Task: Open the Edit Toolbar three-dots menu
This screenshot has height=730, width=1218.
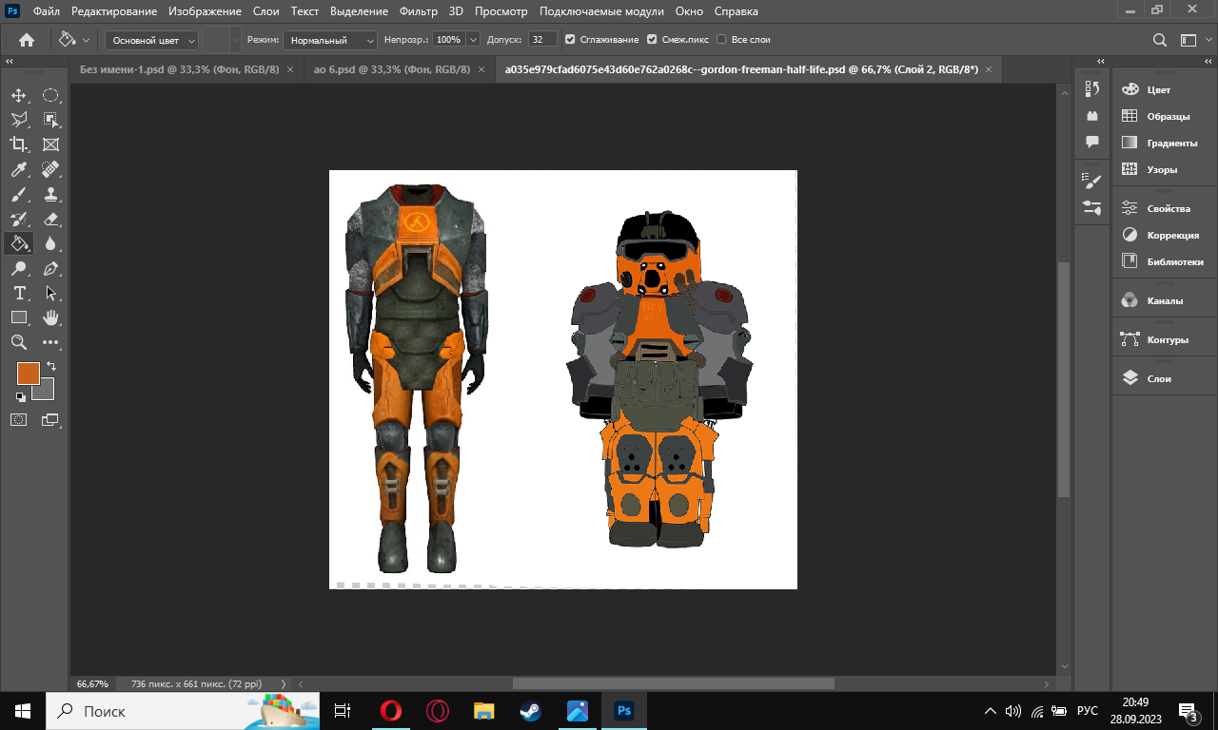Action: click(50, 342)
